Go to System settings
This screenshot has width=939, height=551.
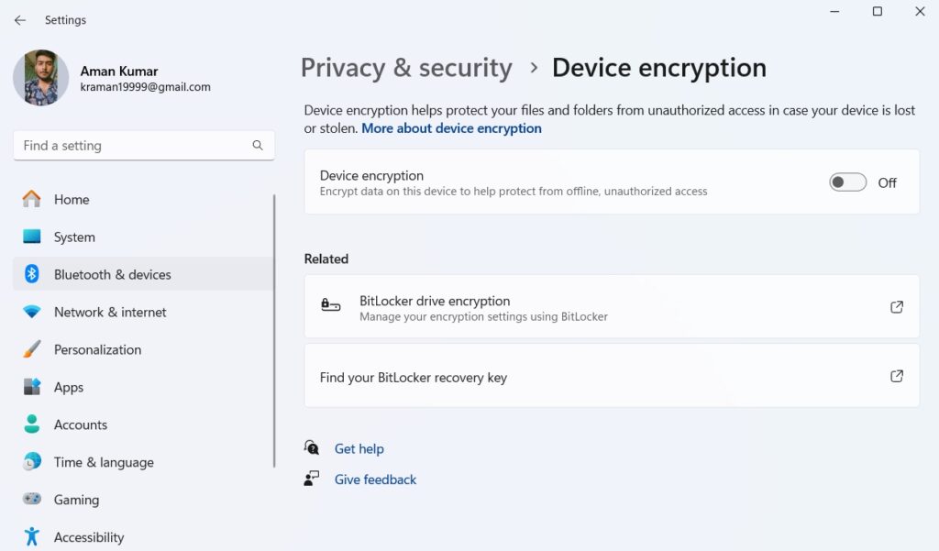tap(144, 237)
